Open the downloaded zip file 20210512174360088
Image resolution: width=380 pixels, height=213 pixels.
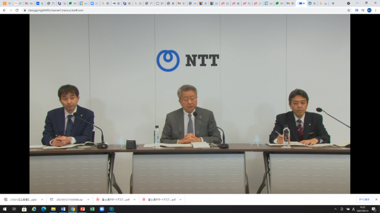pyautogui.click(x=67, y=200)
